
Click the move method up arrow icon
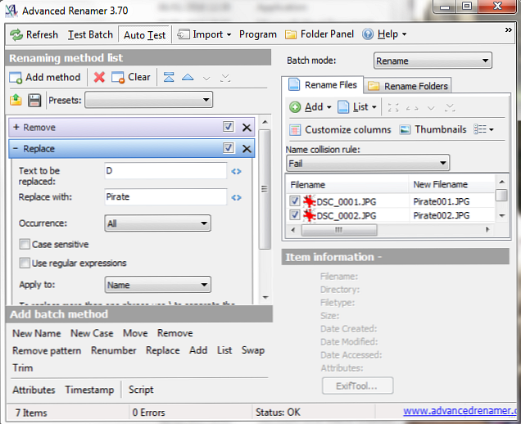point(188,77)
